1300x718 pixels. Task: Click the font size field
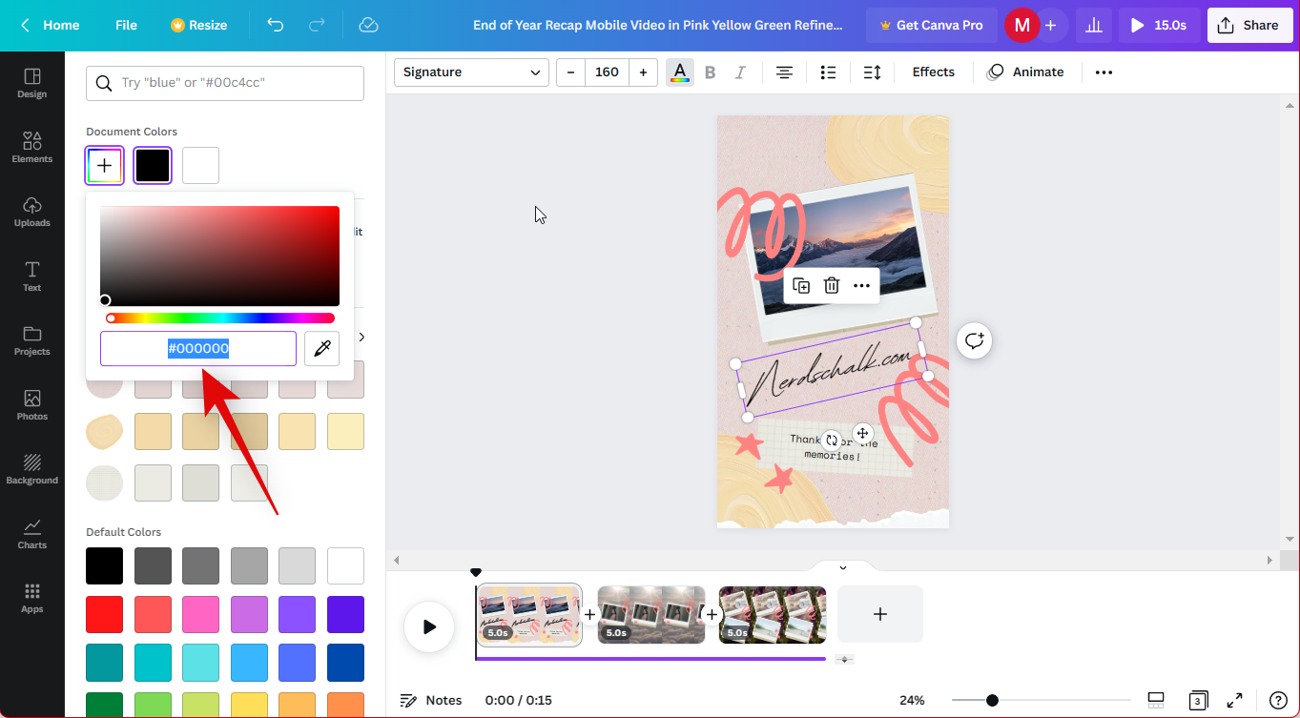pyautogui.click(x=607, y=72)
